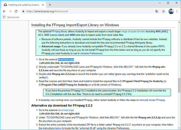The height and width of the screenshot is (130, 181).
Task: Close the Installing and updating Audacity tab
Action: coord(43,5)
